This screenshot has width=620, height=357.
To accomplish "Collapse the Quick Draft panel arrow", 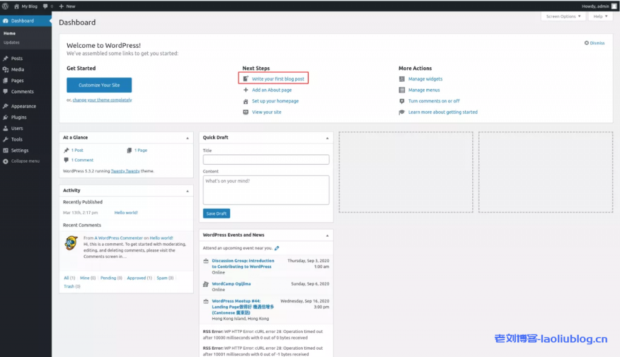I will [x=328, y=138].
